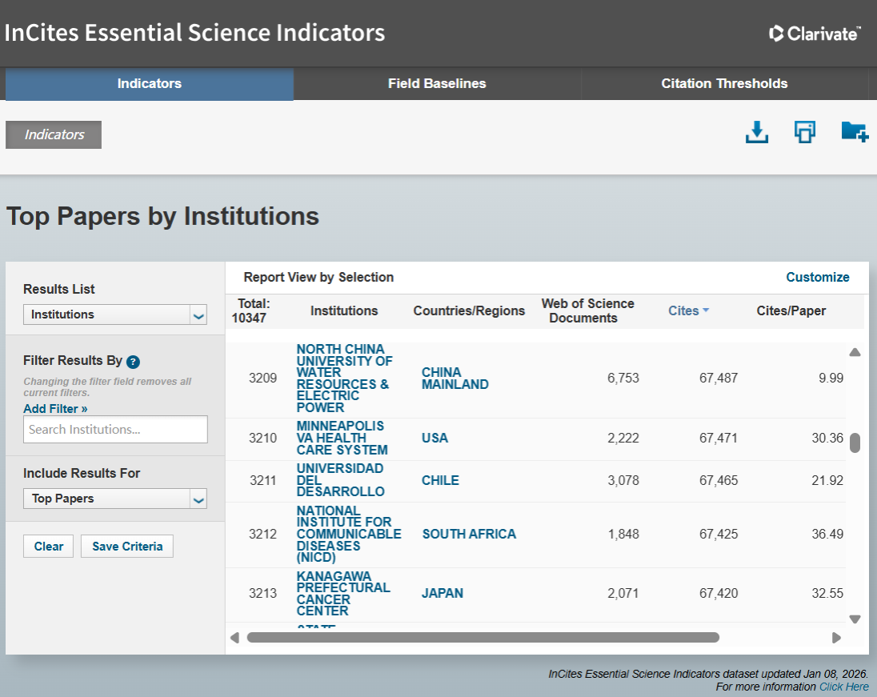Click the right horizontal scroll arrow

pyautogui.click(x=836, y=638)
